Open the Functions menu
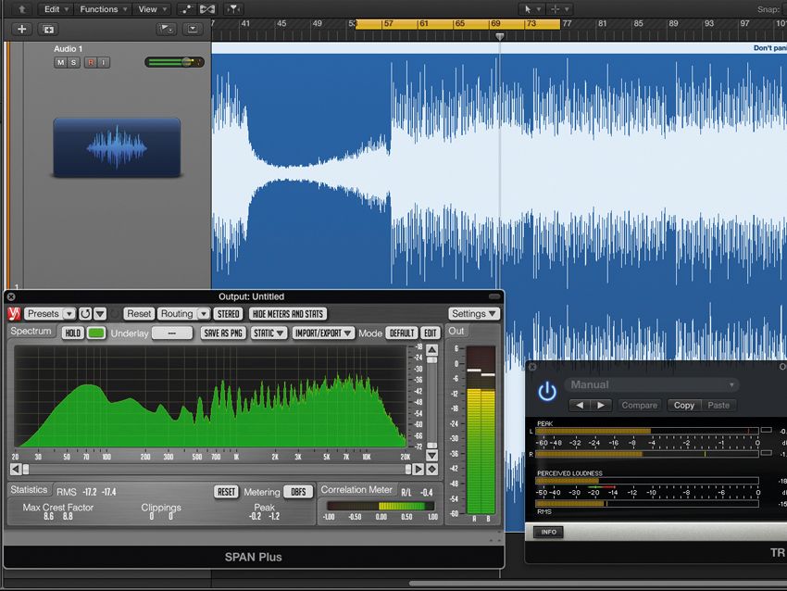Viewport: 787px width, 591px height. point(99,8)
